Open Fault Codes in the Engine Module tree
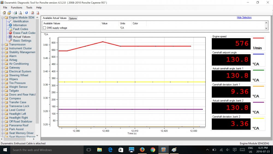This screenshot has width=273, height=154. (20, 29)
